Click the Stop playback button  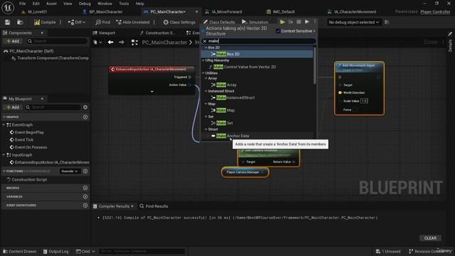pos(299,22)
